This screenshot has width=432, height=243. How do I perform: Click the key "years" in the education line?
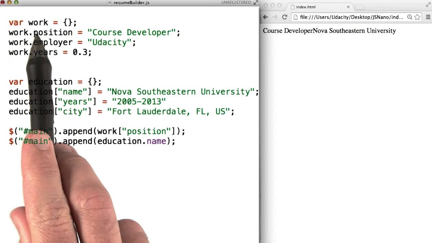pos(75,102)
